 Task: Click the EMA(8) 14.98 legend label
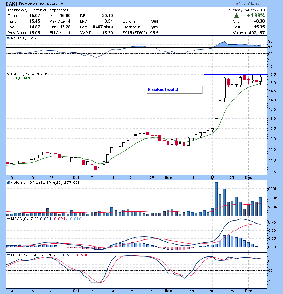pos(21,78)
